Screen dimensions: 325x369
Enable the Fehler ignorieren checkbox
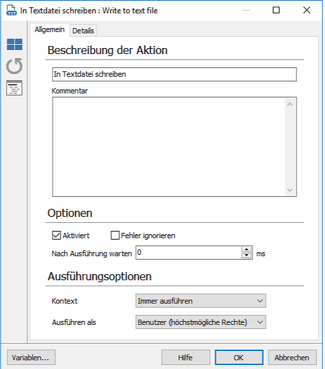point(115,236)
